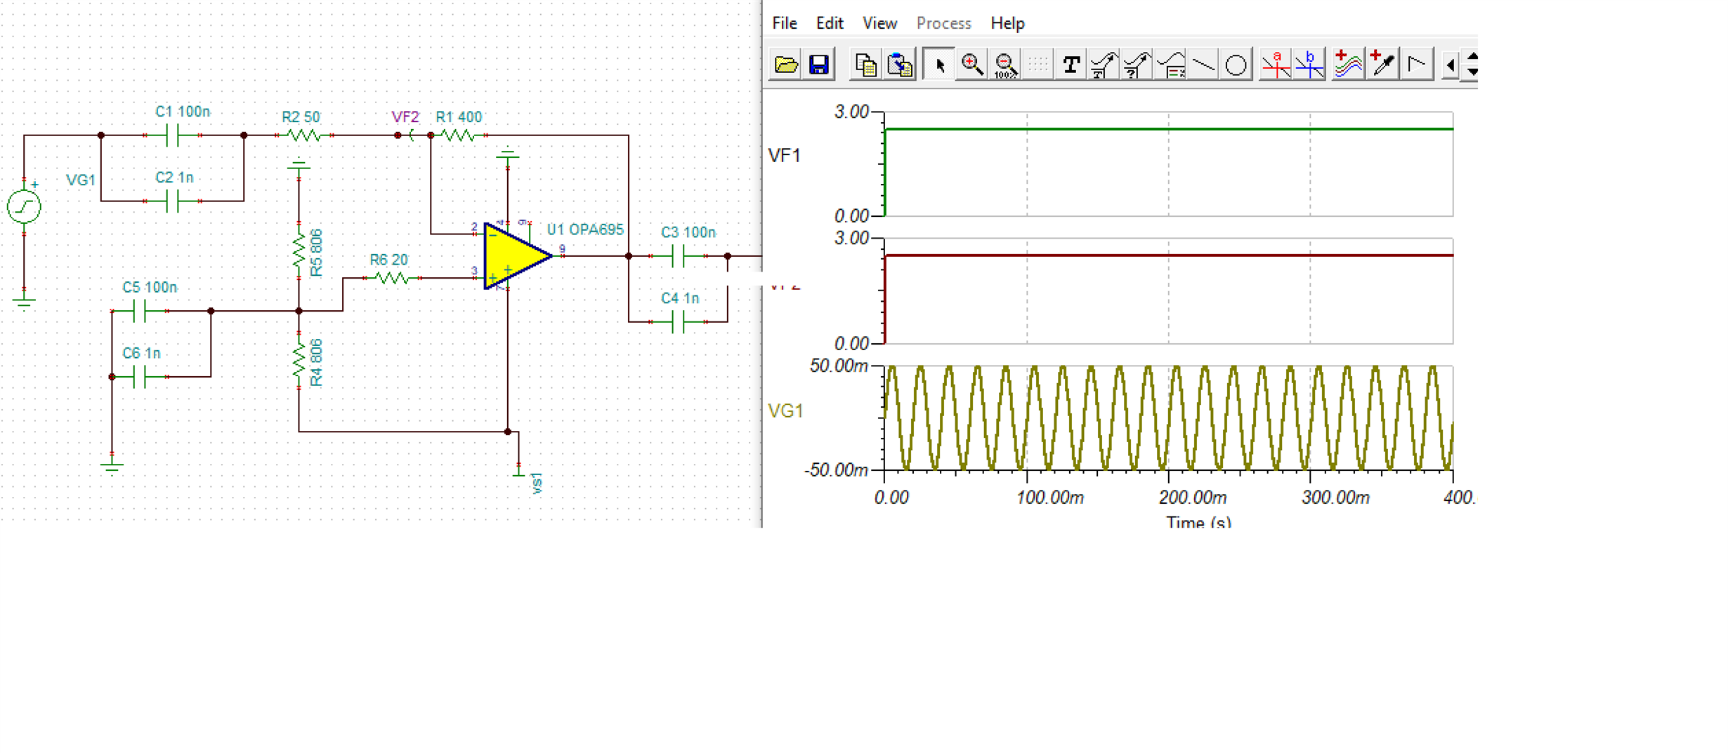Toggle the grid dots button
This screenshot has height=753, width=1728.
point(1038,65)
